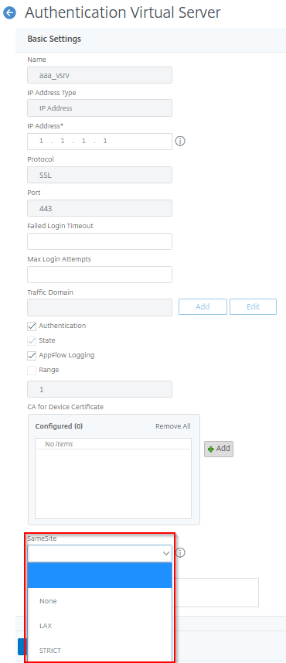Image resolution: width=286 pixels, height=663 pixels.
Task: Select STRICT in the SameSite list
Action: point(100,651)
